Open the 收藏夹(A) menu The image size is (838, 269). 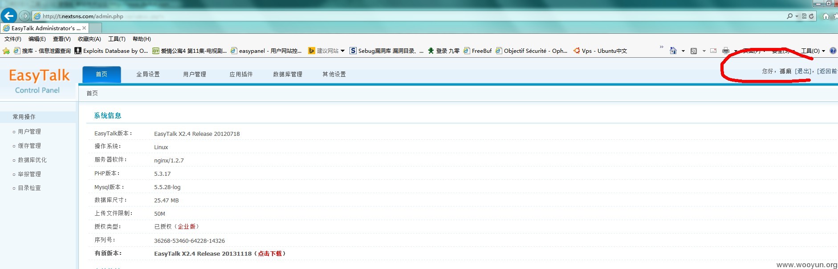(x=89, y=39)
